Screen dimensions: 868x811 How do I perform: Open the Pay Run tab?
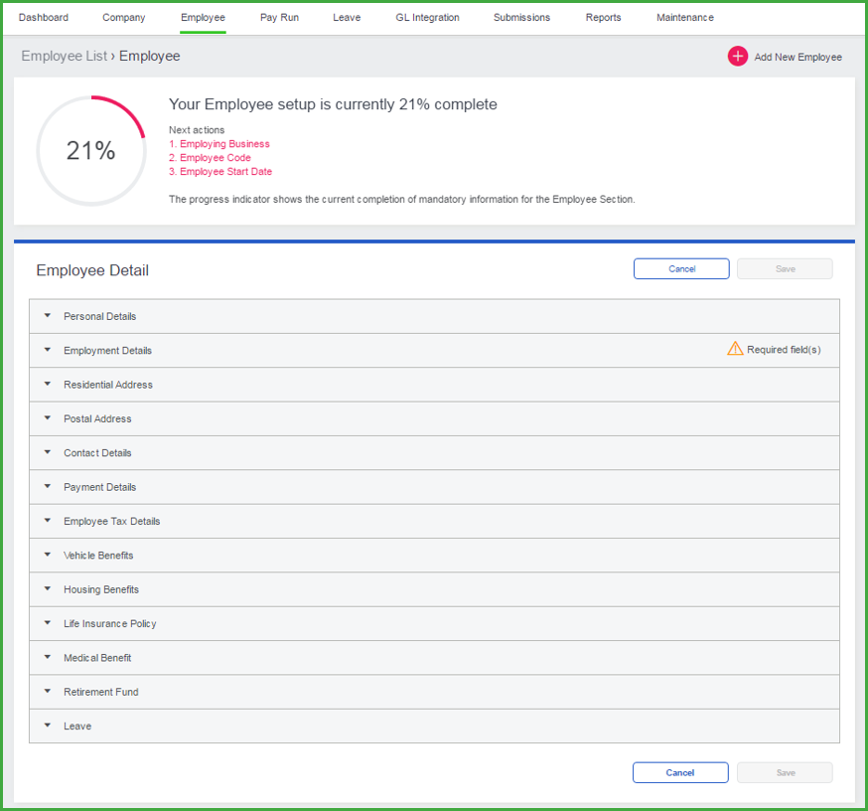(x=279, y=18)
